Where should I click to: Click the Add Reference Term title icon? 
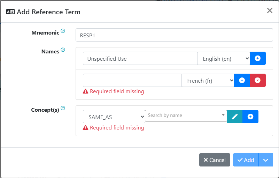[10, 12]
